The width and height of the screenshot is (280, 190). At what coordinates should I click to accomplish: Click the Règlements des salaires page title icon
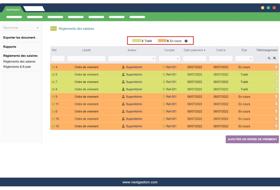click(53, 29)
